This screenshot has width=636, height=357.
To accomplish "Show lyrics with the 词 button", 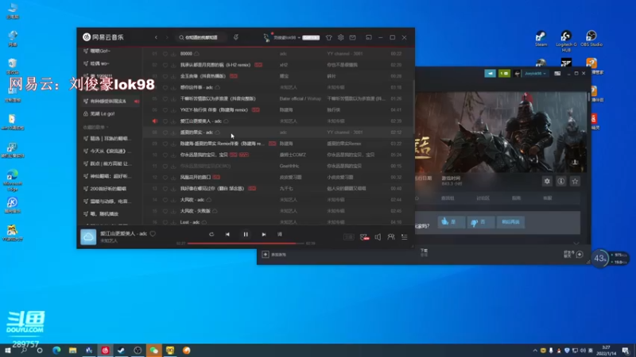I will pyautogui.click(x=280, y=234).
